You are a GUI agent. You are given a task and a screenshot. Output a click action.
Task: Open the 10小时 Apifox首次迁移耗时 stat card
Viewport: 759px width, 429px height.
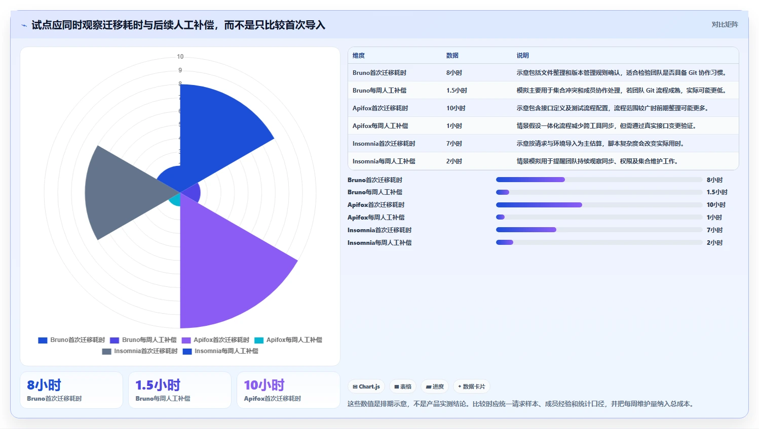coord(288,390)
